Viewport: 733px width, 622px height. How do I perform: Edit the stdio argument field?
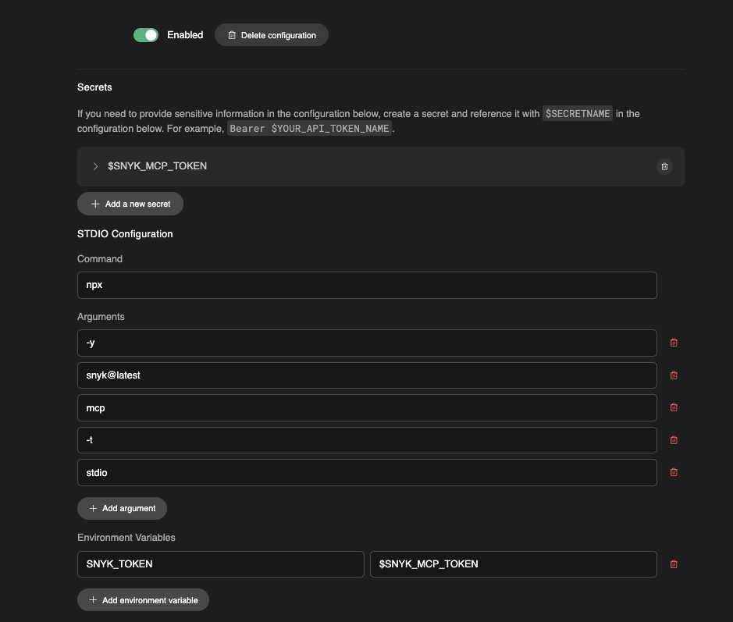coord(367,472)
